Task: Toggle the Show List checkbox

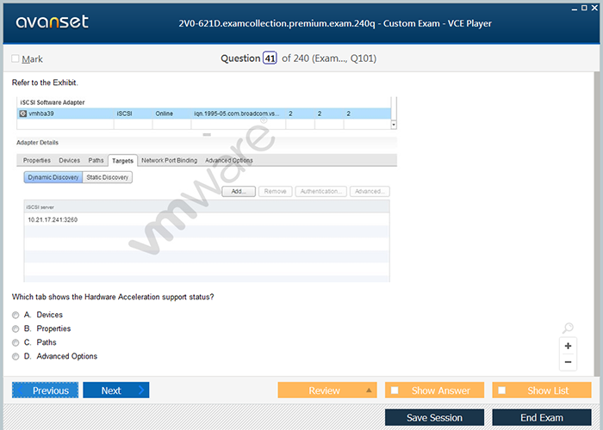Action: tap(501, 390)
